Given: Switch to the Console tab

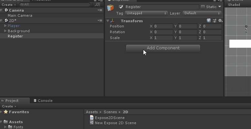Looking at the screenshot, I should pyautogui.click(x=43, y=101).
